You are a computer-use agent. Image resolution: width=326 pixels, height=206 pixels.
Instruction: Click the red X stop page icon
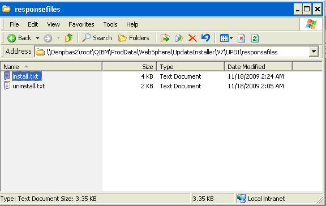241,38
